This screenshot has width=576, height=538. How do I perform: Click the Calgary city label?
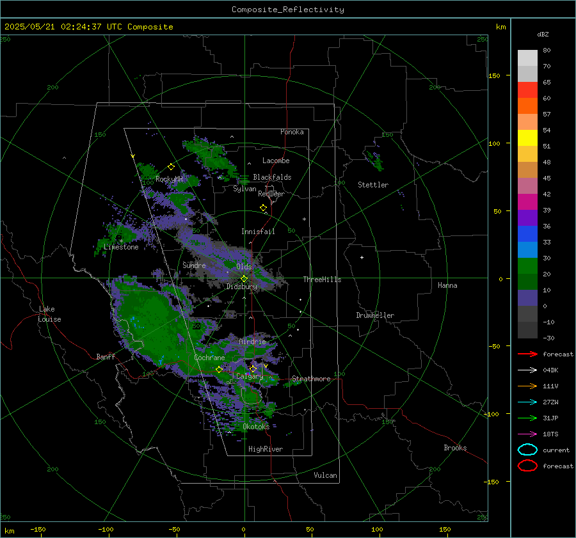tap(250, 376)
